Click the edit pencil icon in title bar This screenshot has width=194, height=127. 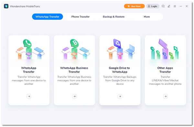pos(169,6)
